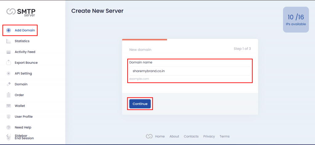The width and height of the screenshot is (315, 145).
Task: Open the Wallet menu item
Action: (20, 106)
